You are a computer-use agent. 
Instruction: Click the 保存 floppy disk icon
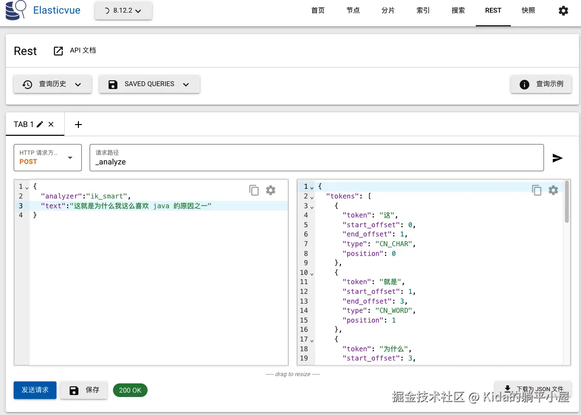[74, 390]
